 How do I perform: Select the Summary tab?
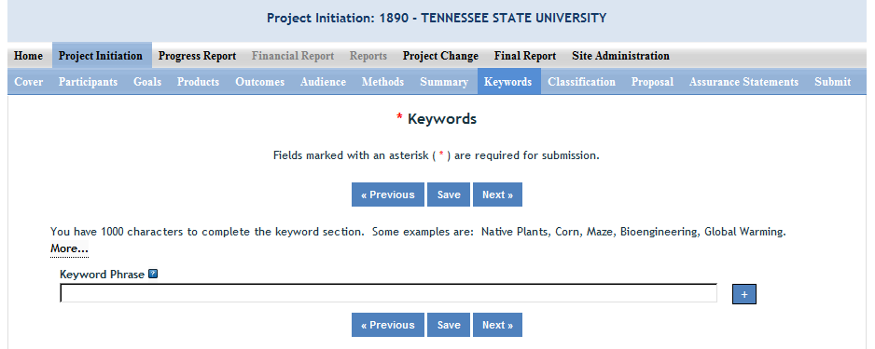click(x=444, y=82)
